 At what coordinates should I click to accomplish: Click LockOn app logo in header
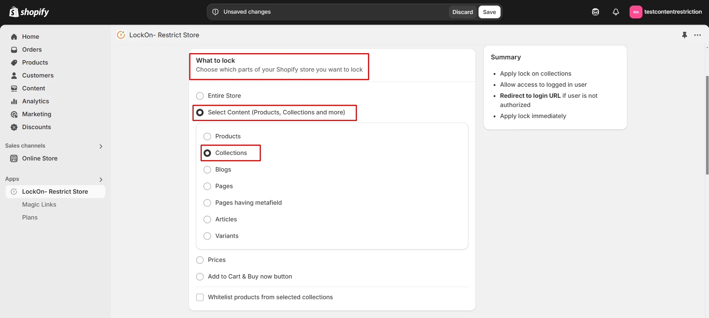pos(121,35)
